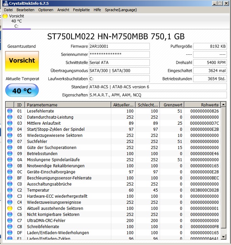The width and height of the screenshot is (231, 245).
Task: Sort by the ID column header
Action: [x=19, y=105]
